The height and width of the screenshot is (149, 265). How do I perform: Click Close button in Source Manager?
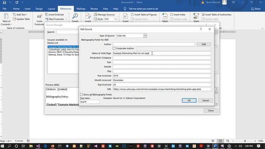click(211, 111)
